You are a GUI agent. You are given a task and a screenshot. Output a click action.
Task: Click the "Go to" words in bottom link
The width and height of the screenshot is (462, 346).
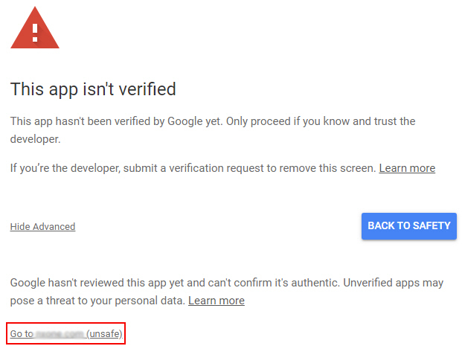coord(22,334)
